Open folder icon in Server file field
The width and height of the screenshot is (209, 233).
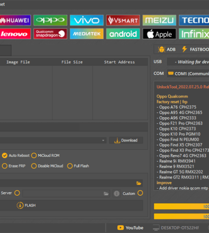click(x=106, y=193)
